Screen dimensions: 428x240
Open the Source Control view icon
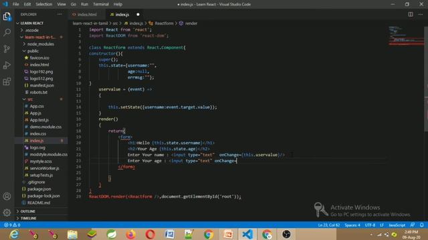[x=7, y=49]
